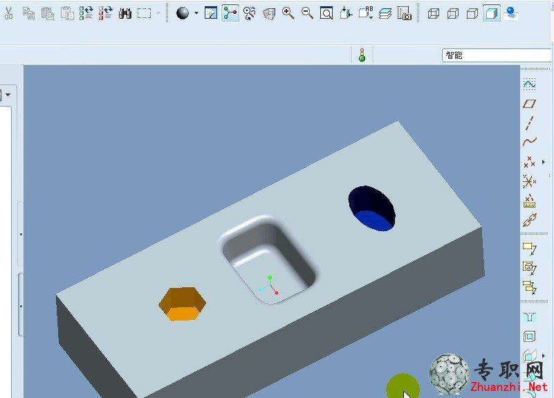Click the dashed selection box tool
The image size is (554, 398).
pos(144,13)
